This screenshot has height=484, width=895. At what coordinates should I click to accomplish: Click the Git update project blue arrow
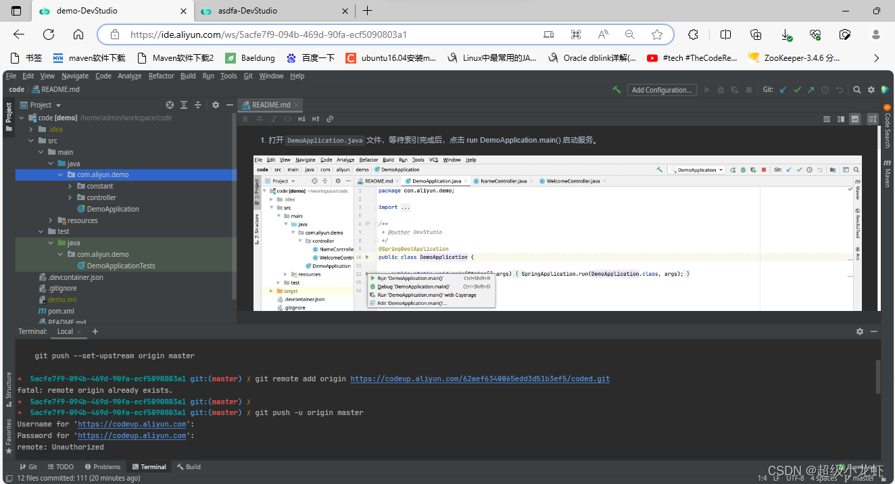click(x=783, y=89)
